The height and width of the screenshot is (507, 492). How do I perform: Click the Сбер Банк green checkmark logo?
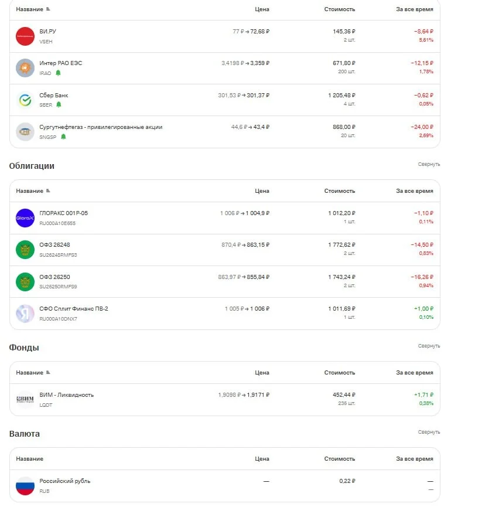25,100
